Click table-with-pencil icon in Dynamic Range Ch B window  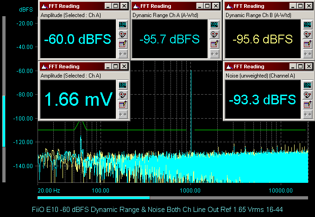pyautogui.click(x=308, y=44)
